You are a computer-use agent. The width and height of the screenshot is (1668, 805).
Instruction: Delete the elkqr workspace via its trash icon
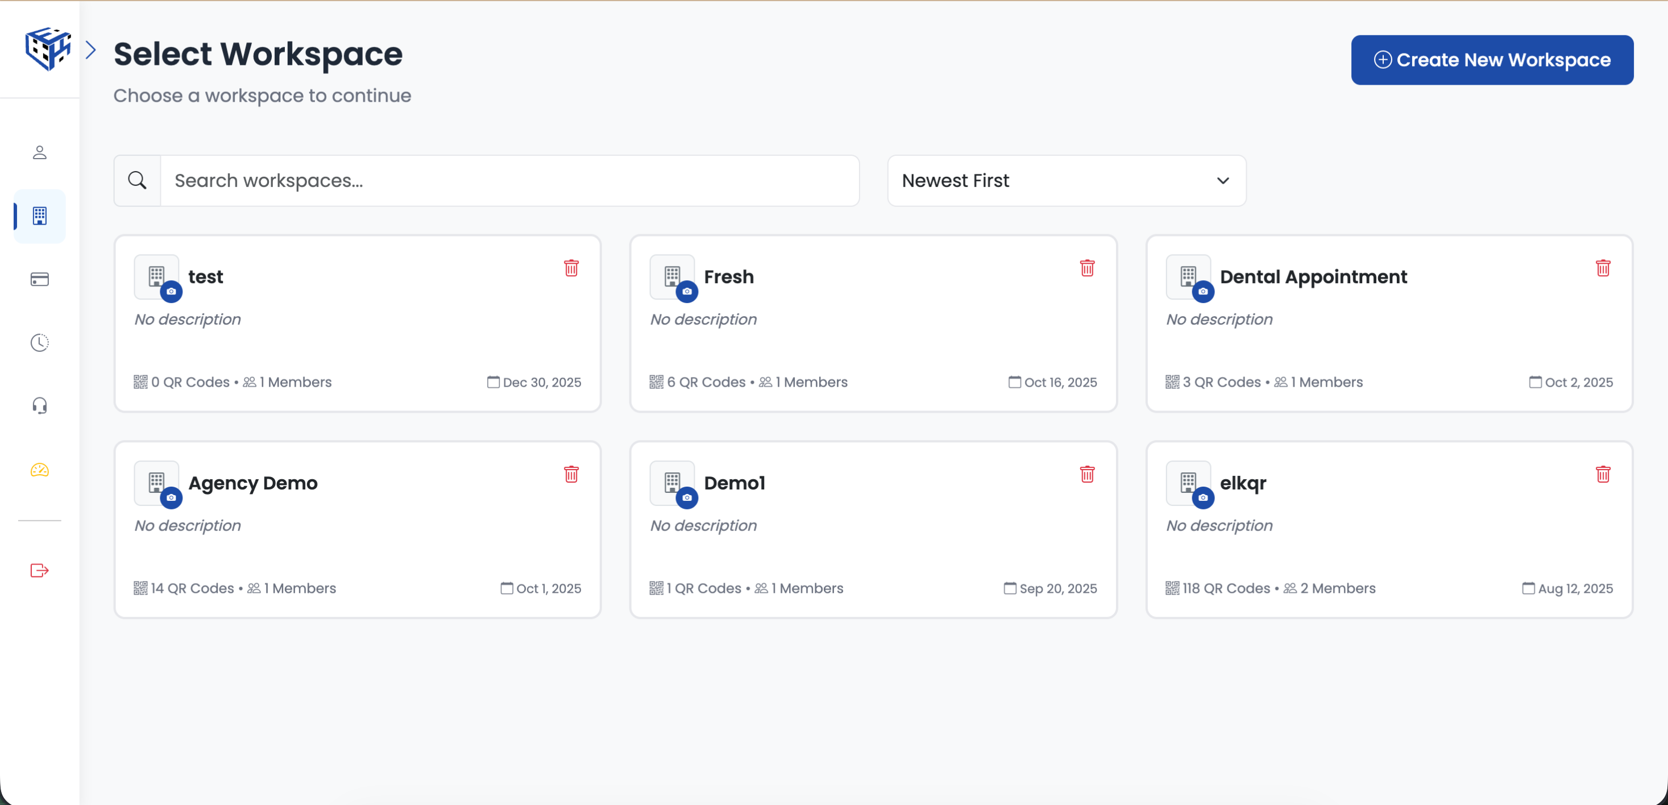1603,474
